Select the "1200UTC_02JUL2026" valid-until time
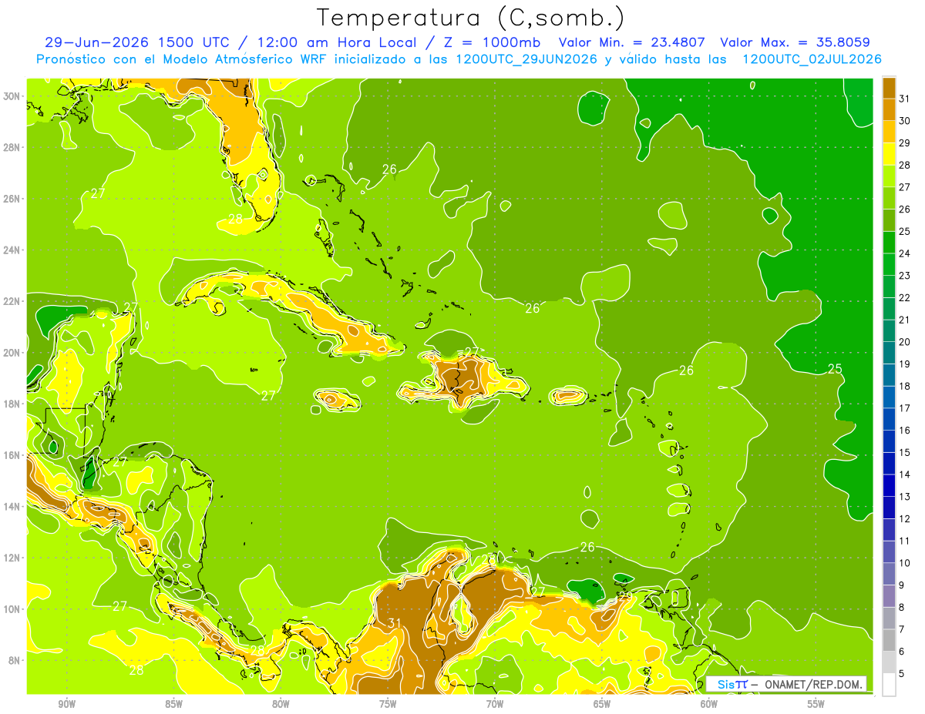 point(812,59)
